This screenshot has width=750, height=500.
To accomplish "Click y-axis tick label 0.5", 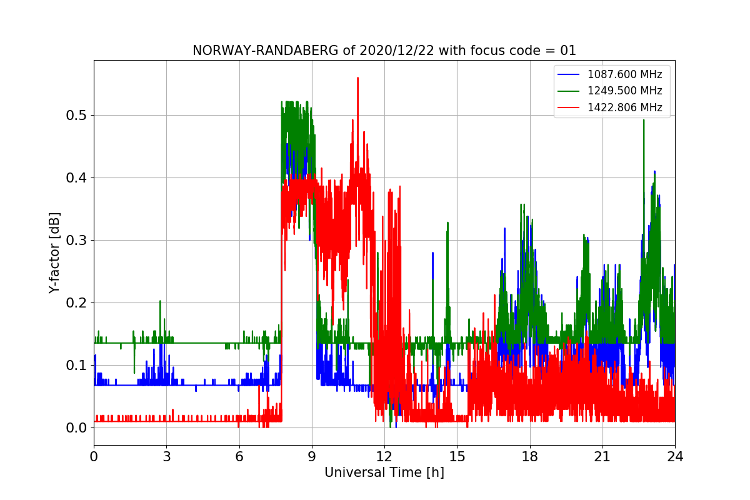I will [77, 115].
